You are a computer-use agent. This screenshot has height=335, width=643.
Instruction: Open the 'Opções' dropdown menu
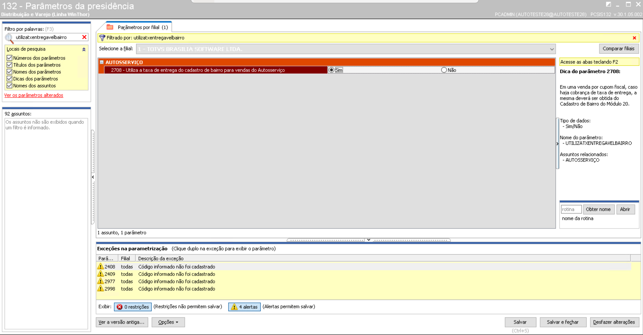click(168, 322)
